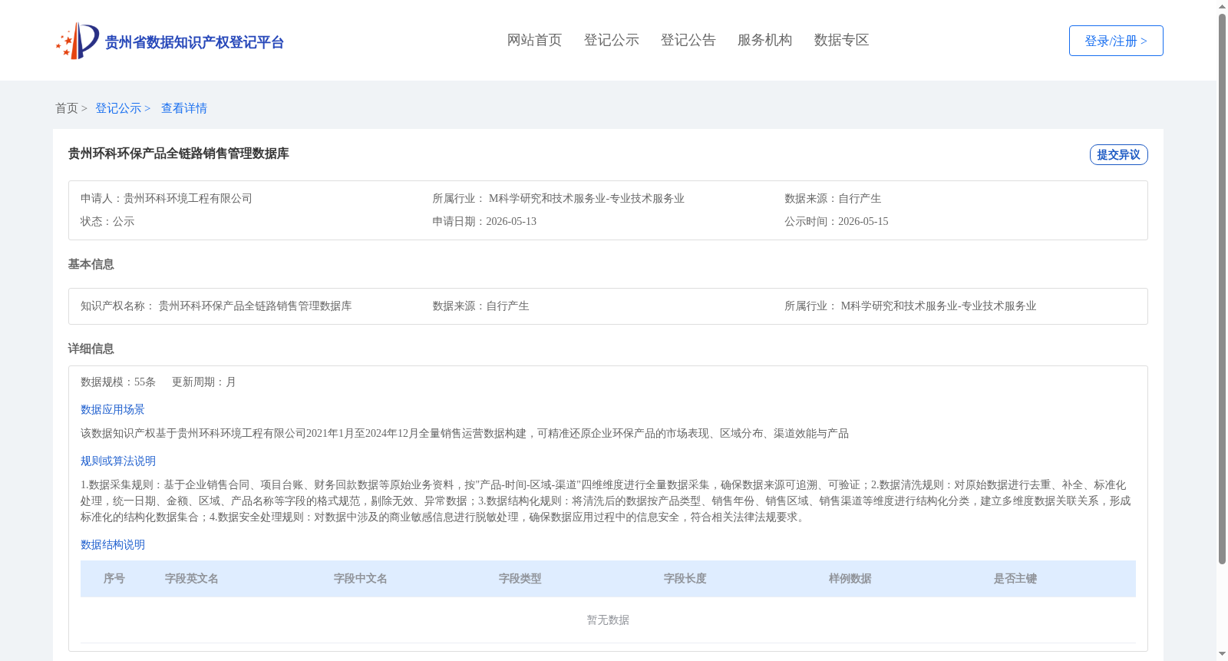Click the vertical scrollbar thumb

click(x=1223, y=289)
